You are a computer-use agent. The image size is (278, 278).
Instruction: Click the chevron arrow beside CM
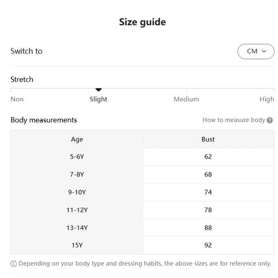264,51
